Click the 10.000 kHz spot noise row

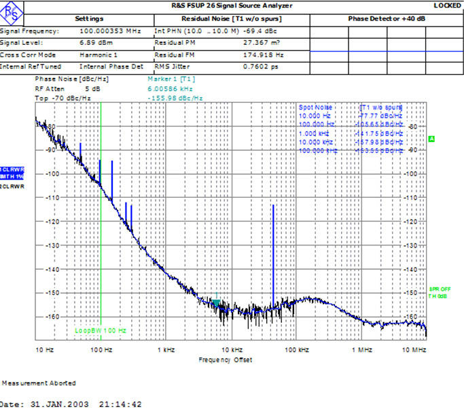[351, 142]
